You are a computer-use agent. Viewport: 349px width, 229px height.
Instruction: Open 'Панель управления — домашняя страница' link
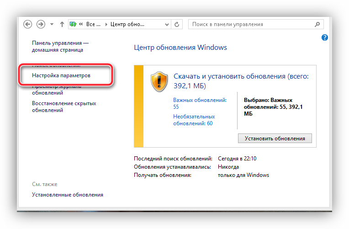pos(60,46)
